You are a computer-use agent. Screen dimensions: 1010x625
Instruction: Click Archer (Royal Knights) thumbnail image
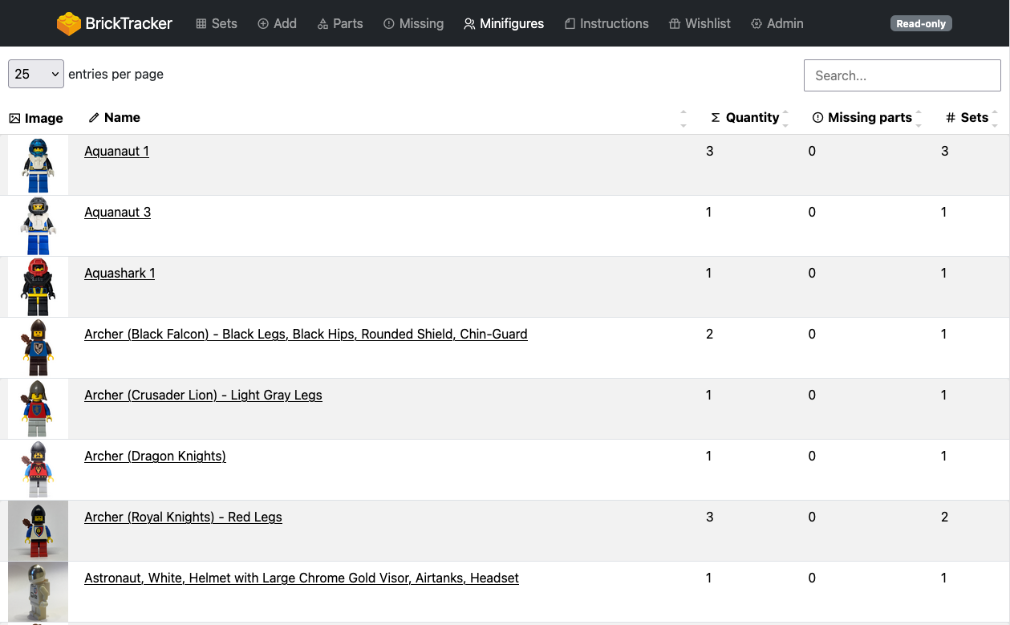click(x=38, y=530)
